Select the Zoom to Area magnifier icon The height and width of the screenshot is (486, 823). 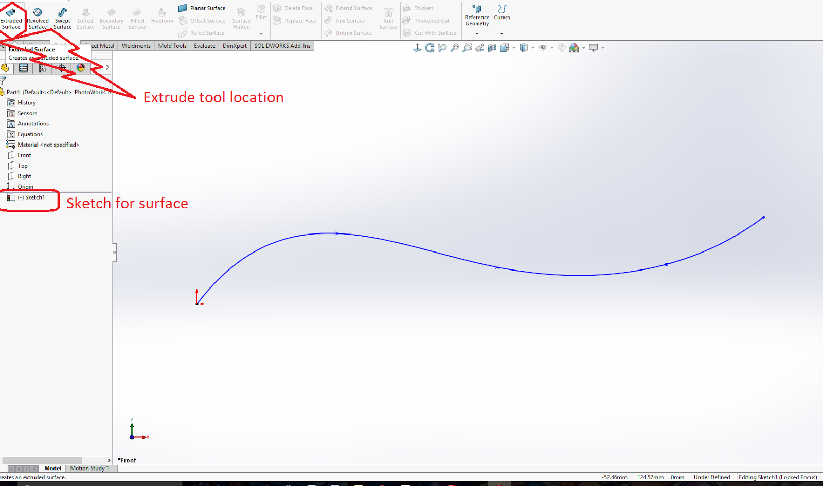467,47
